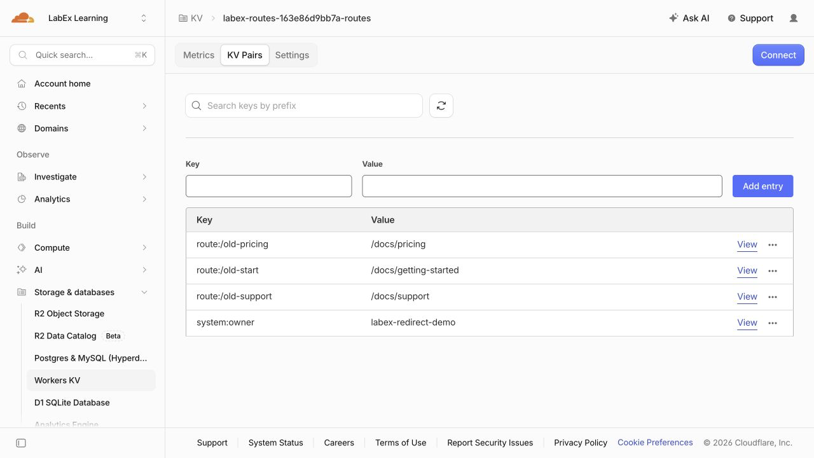Expand the Analytics submenu chevron
This screenshot has width=814, height=458.
(x=144, y=199)
